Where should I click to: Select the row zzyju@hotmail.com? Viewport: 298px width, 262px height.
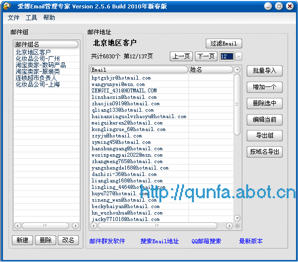click(162, 136)
